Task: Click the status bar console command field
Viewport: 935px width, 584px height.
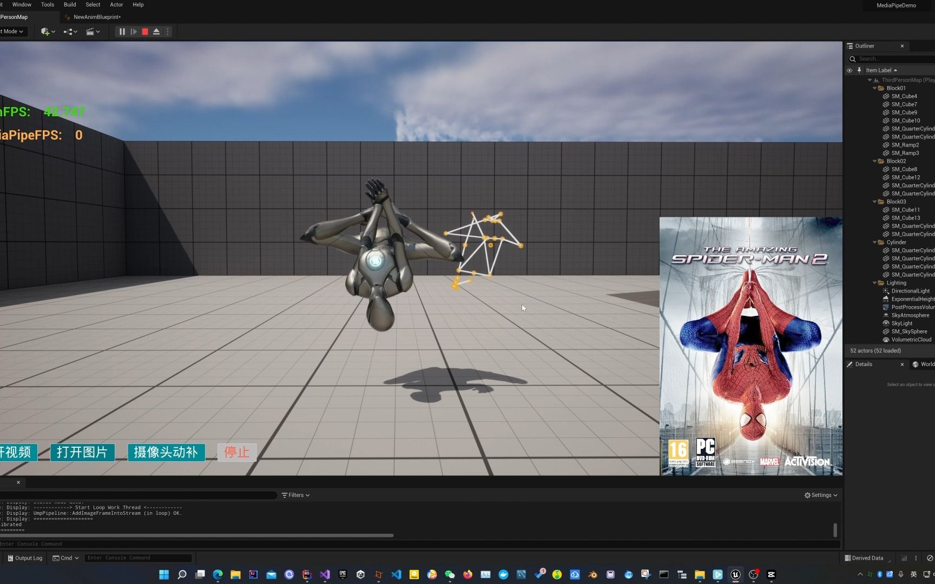Action: coord(138,558)
